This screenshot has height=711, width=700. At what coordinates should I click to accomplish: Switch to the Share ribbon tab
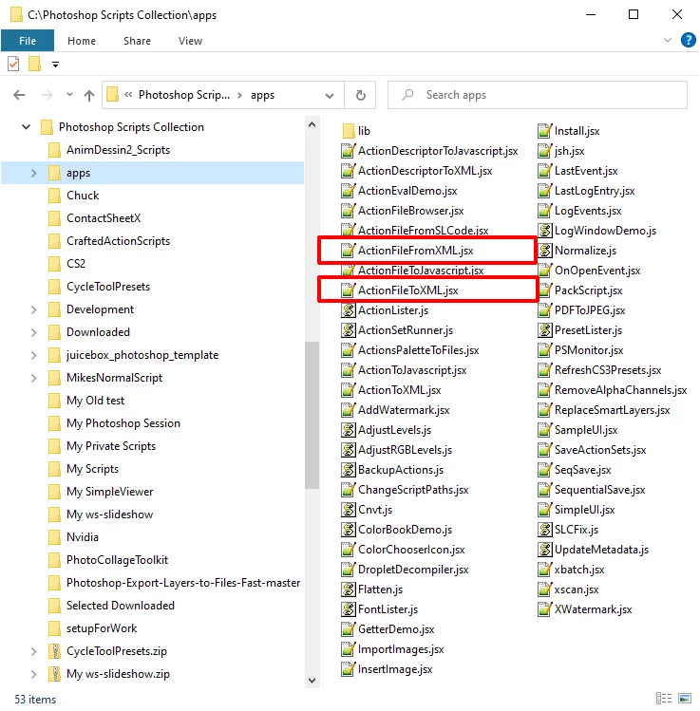point(137,41)
